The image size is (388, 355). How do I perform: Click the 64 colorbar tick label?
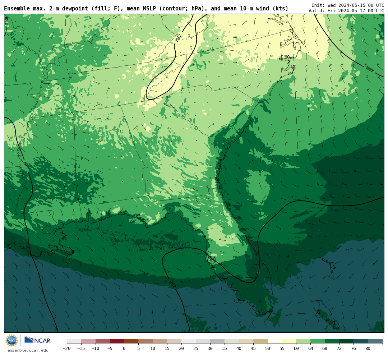click(311, 349)
